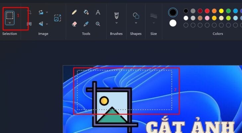This screenshot has height=133, width=242.
Task: Pick the orange palette swatch
Action: [214, 11]
